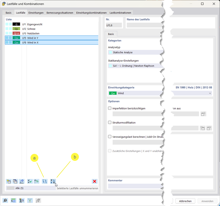Viewport: 220px width, 206px height.
Task: Open the Einwirkungen tab
Action: point(36,13)
